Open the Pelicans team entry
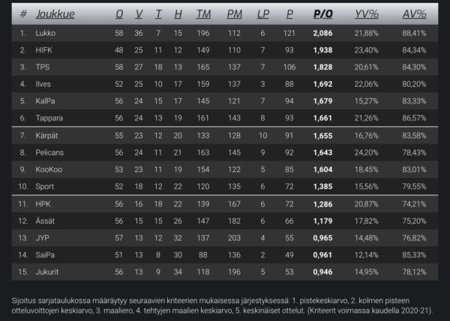Viewport: 450px width, 321px height. coord(50,153)
